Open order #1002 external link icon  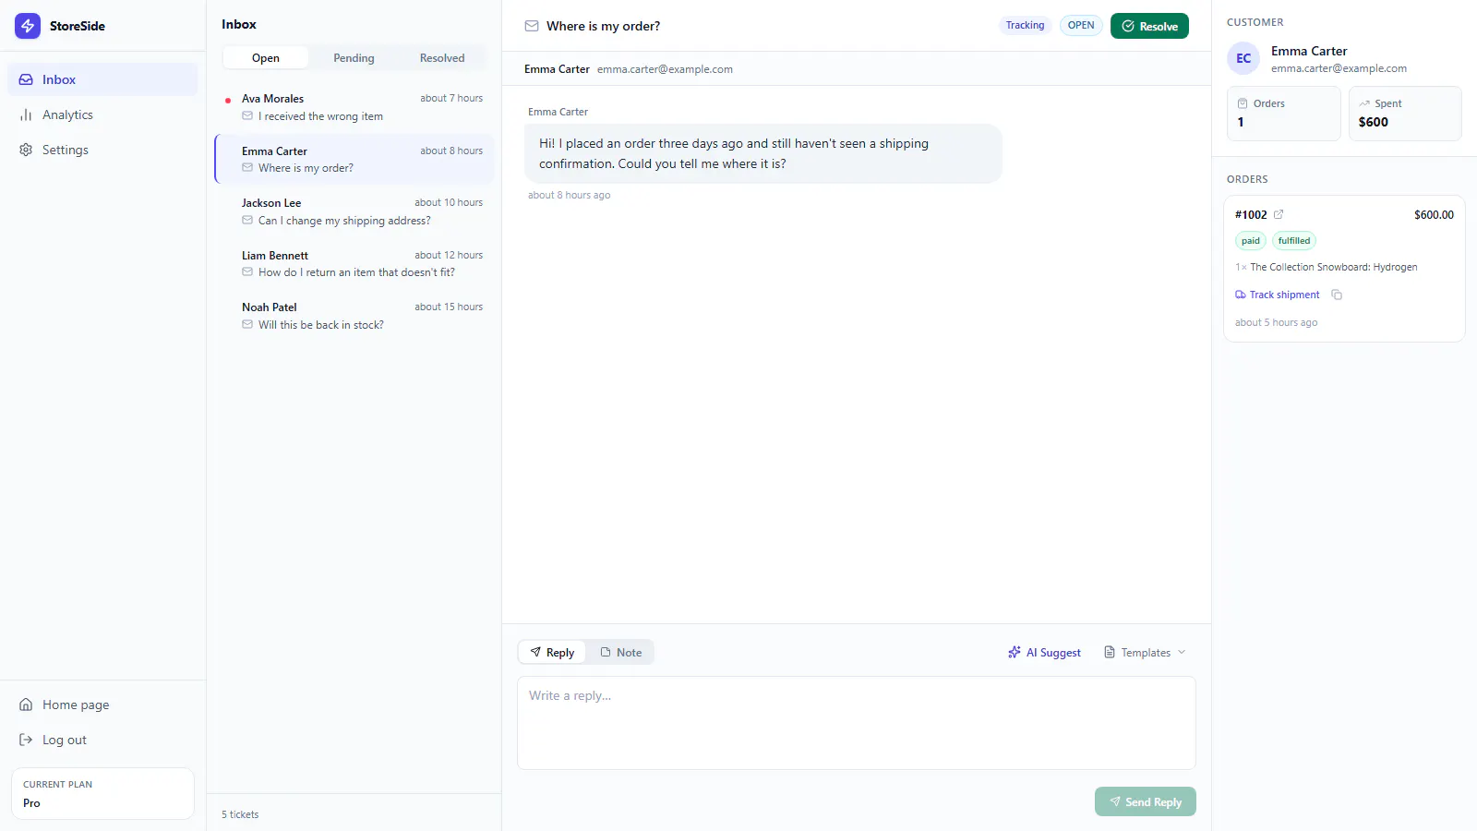[1279, 214]
